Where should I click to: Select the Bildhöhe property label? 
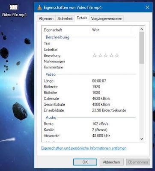(x=51, y=93)
